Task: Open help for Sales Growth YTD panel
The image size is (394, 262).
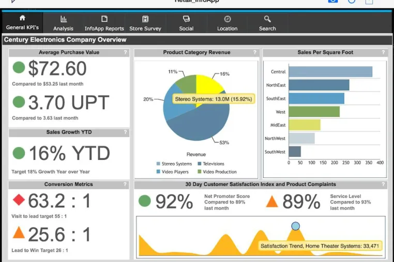Action: tap(125, 132)
